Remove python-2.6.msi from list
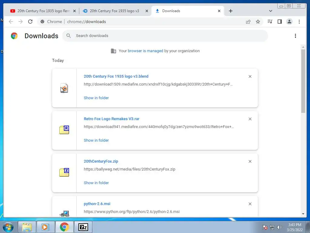310x233 pixels. [x=250, y=204]
